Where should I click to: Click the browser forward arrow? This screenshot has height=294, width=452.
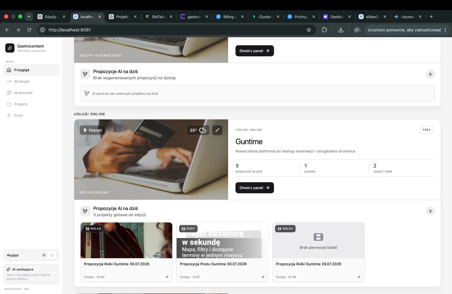[x=18, y=30]
